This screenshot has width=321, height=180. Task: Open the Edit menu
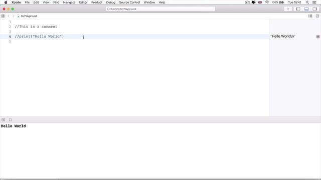tap(36, 2)
